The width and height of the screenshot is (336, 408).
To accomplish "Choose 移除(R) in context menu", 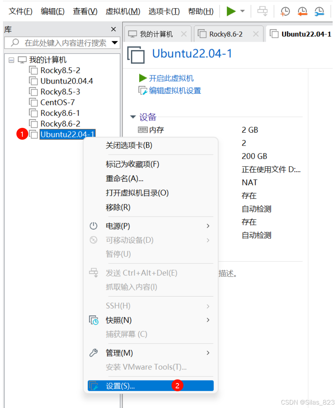I will pyautogui.click(x=151, y=207).
